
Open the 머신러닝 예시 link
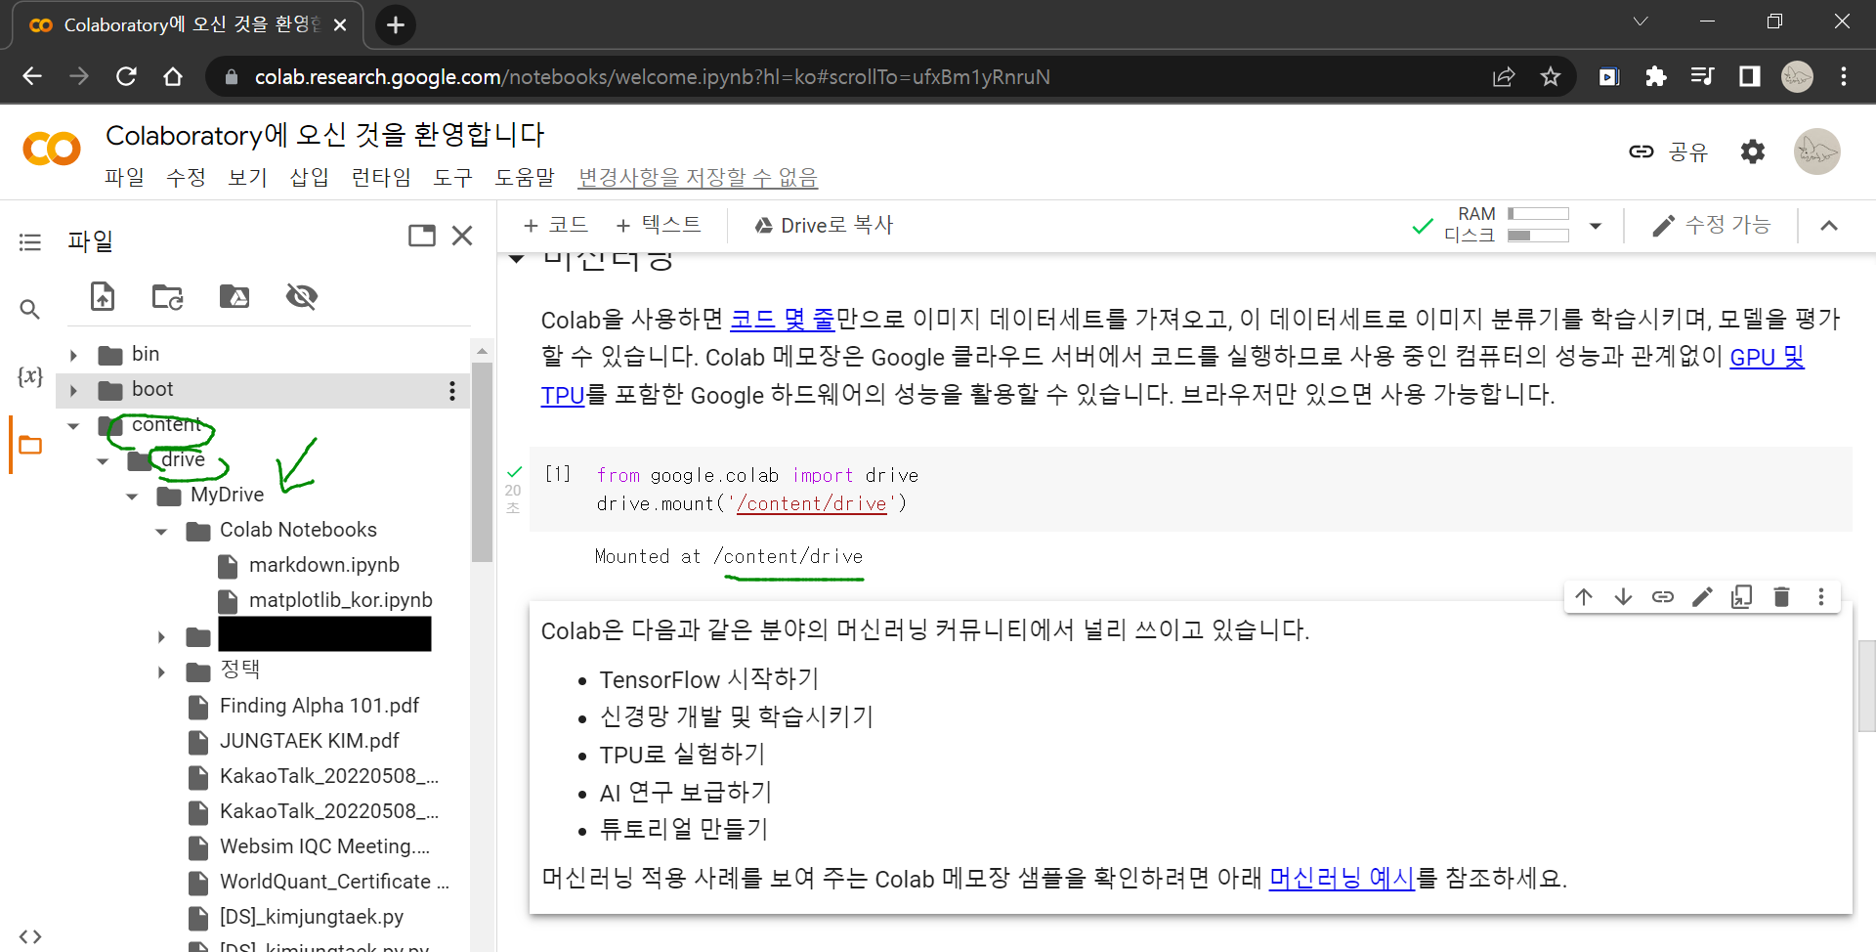(x=1342, y=878)
